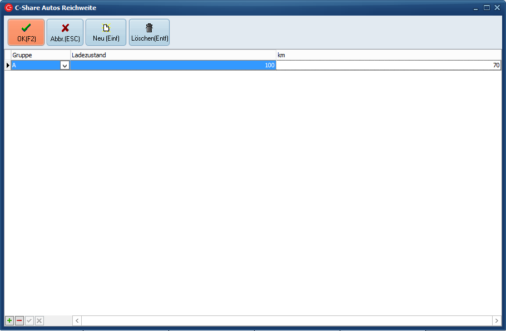Click the row indicator arrow of first row

pyautogui.click(x=8, y=66)
